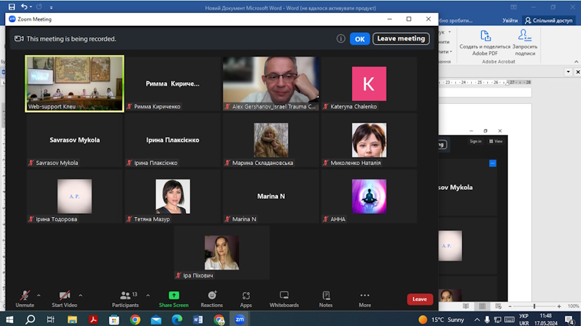
Task: Open Zoom Apps
Action: click(x=246, y=299)
